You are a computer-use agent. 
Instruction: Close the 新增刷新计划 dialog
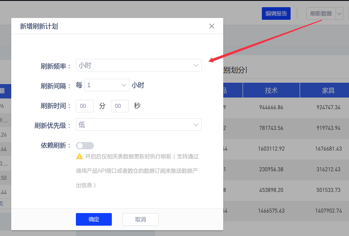point(212,26)
